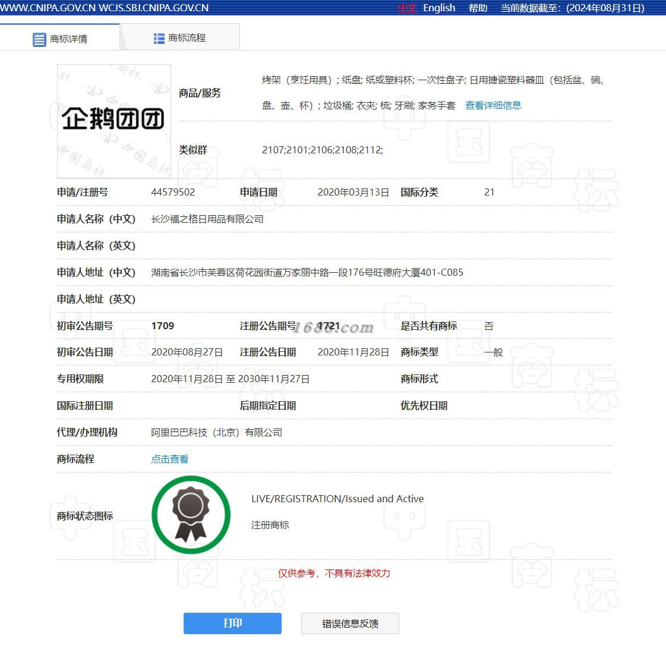This screenshot has height=652, width=666.
Task: Click the 错误信息反馈 feedback button
Action: point(350,623)
